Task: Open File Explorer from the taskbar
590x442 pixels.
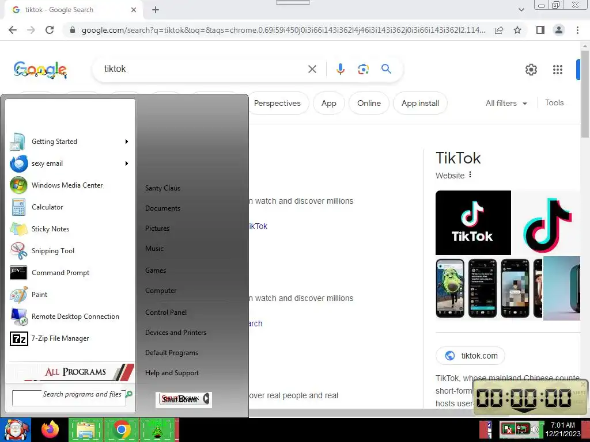Action: click(x=86, y=430)
